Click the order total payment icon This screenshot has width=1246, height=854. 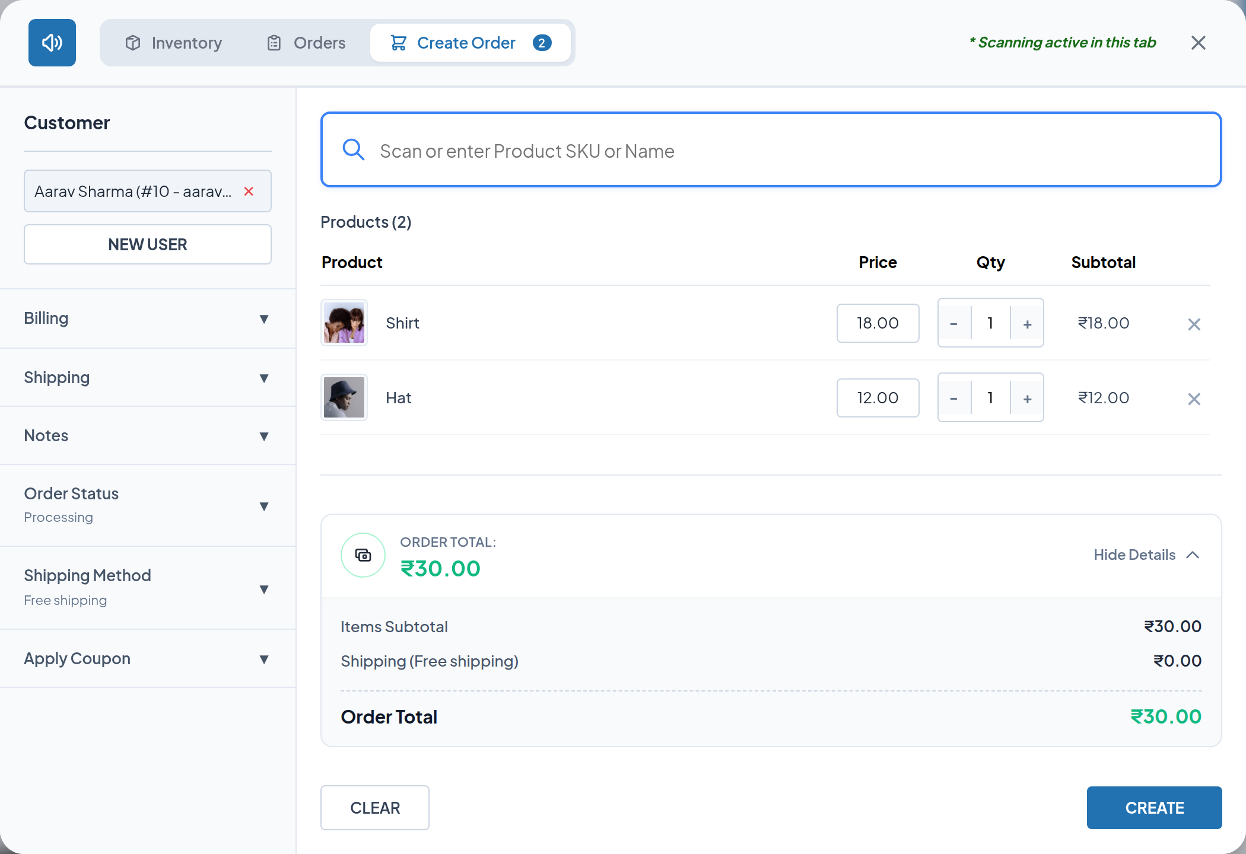point(363,555)
